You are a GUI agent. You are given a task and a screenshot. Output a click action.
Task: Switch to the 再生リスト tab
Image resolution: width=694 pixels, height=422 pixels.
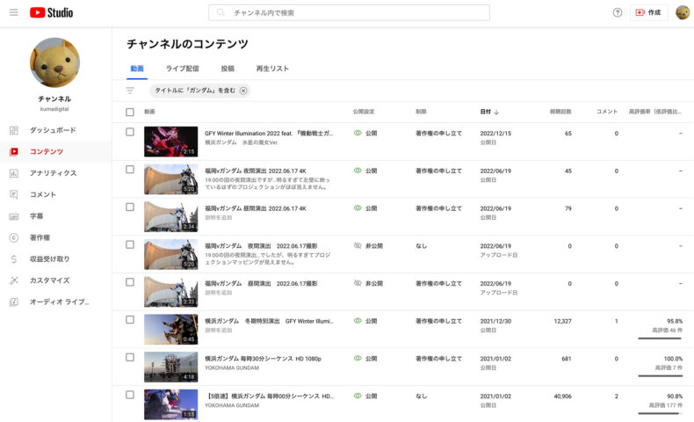272,69
